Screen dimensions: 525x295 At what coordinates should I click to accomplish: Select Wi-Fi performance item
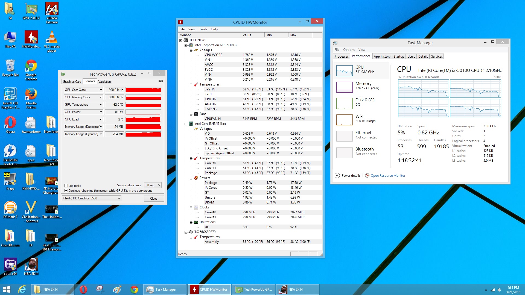point(361,120)
